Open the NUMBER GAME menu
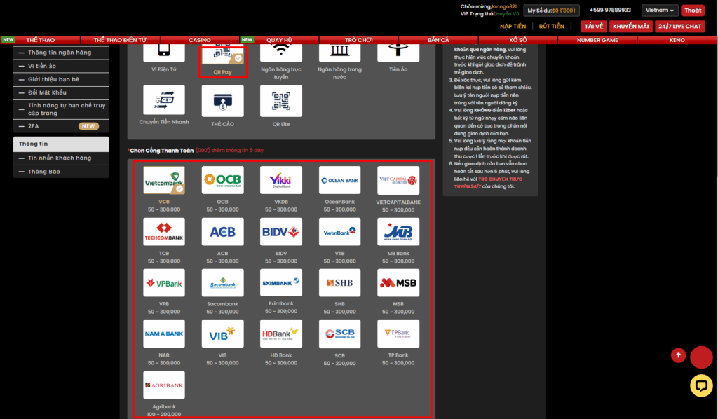 click(597, 40)
